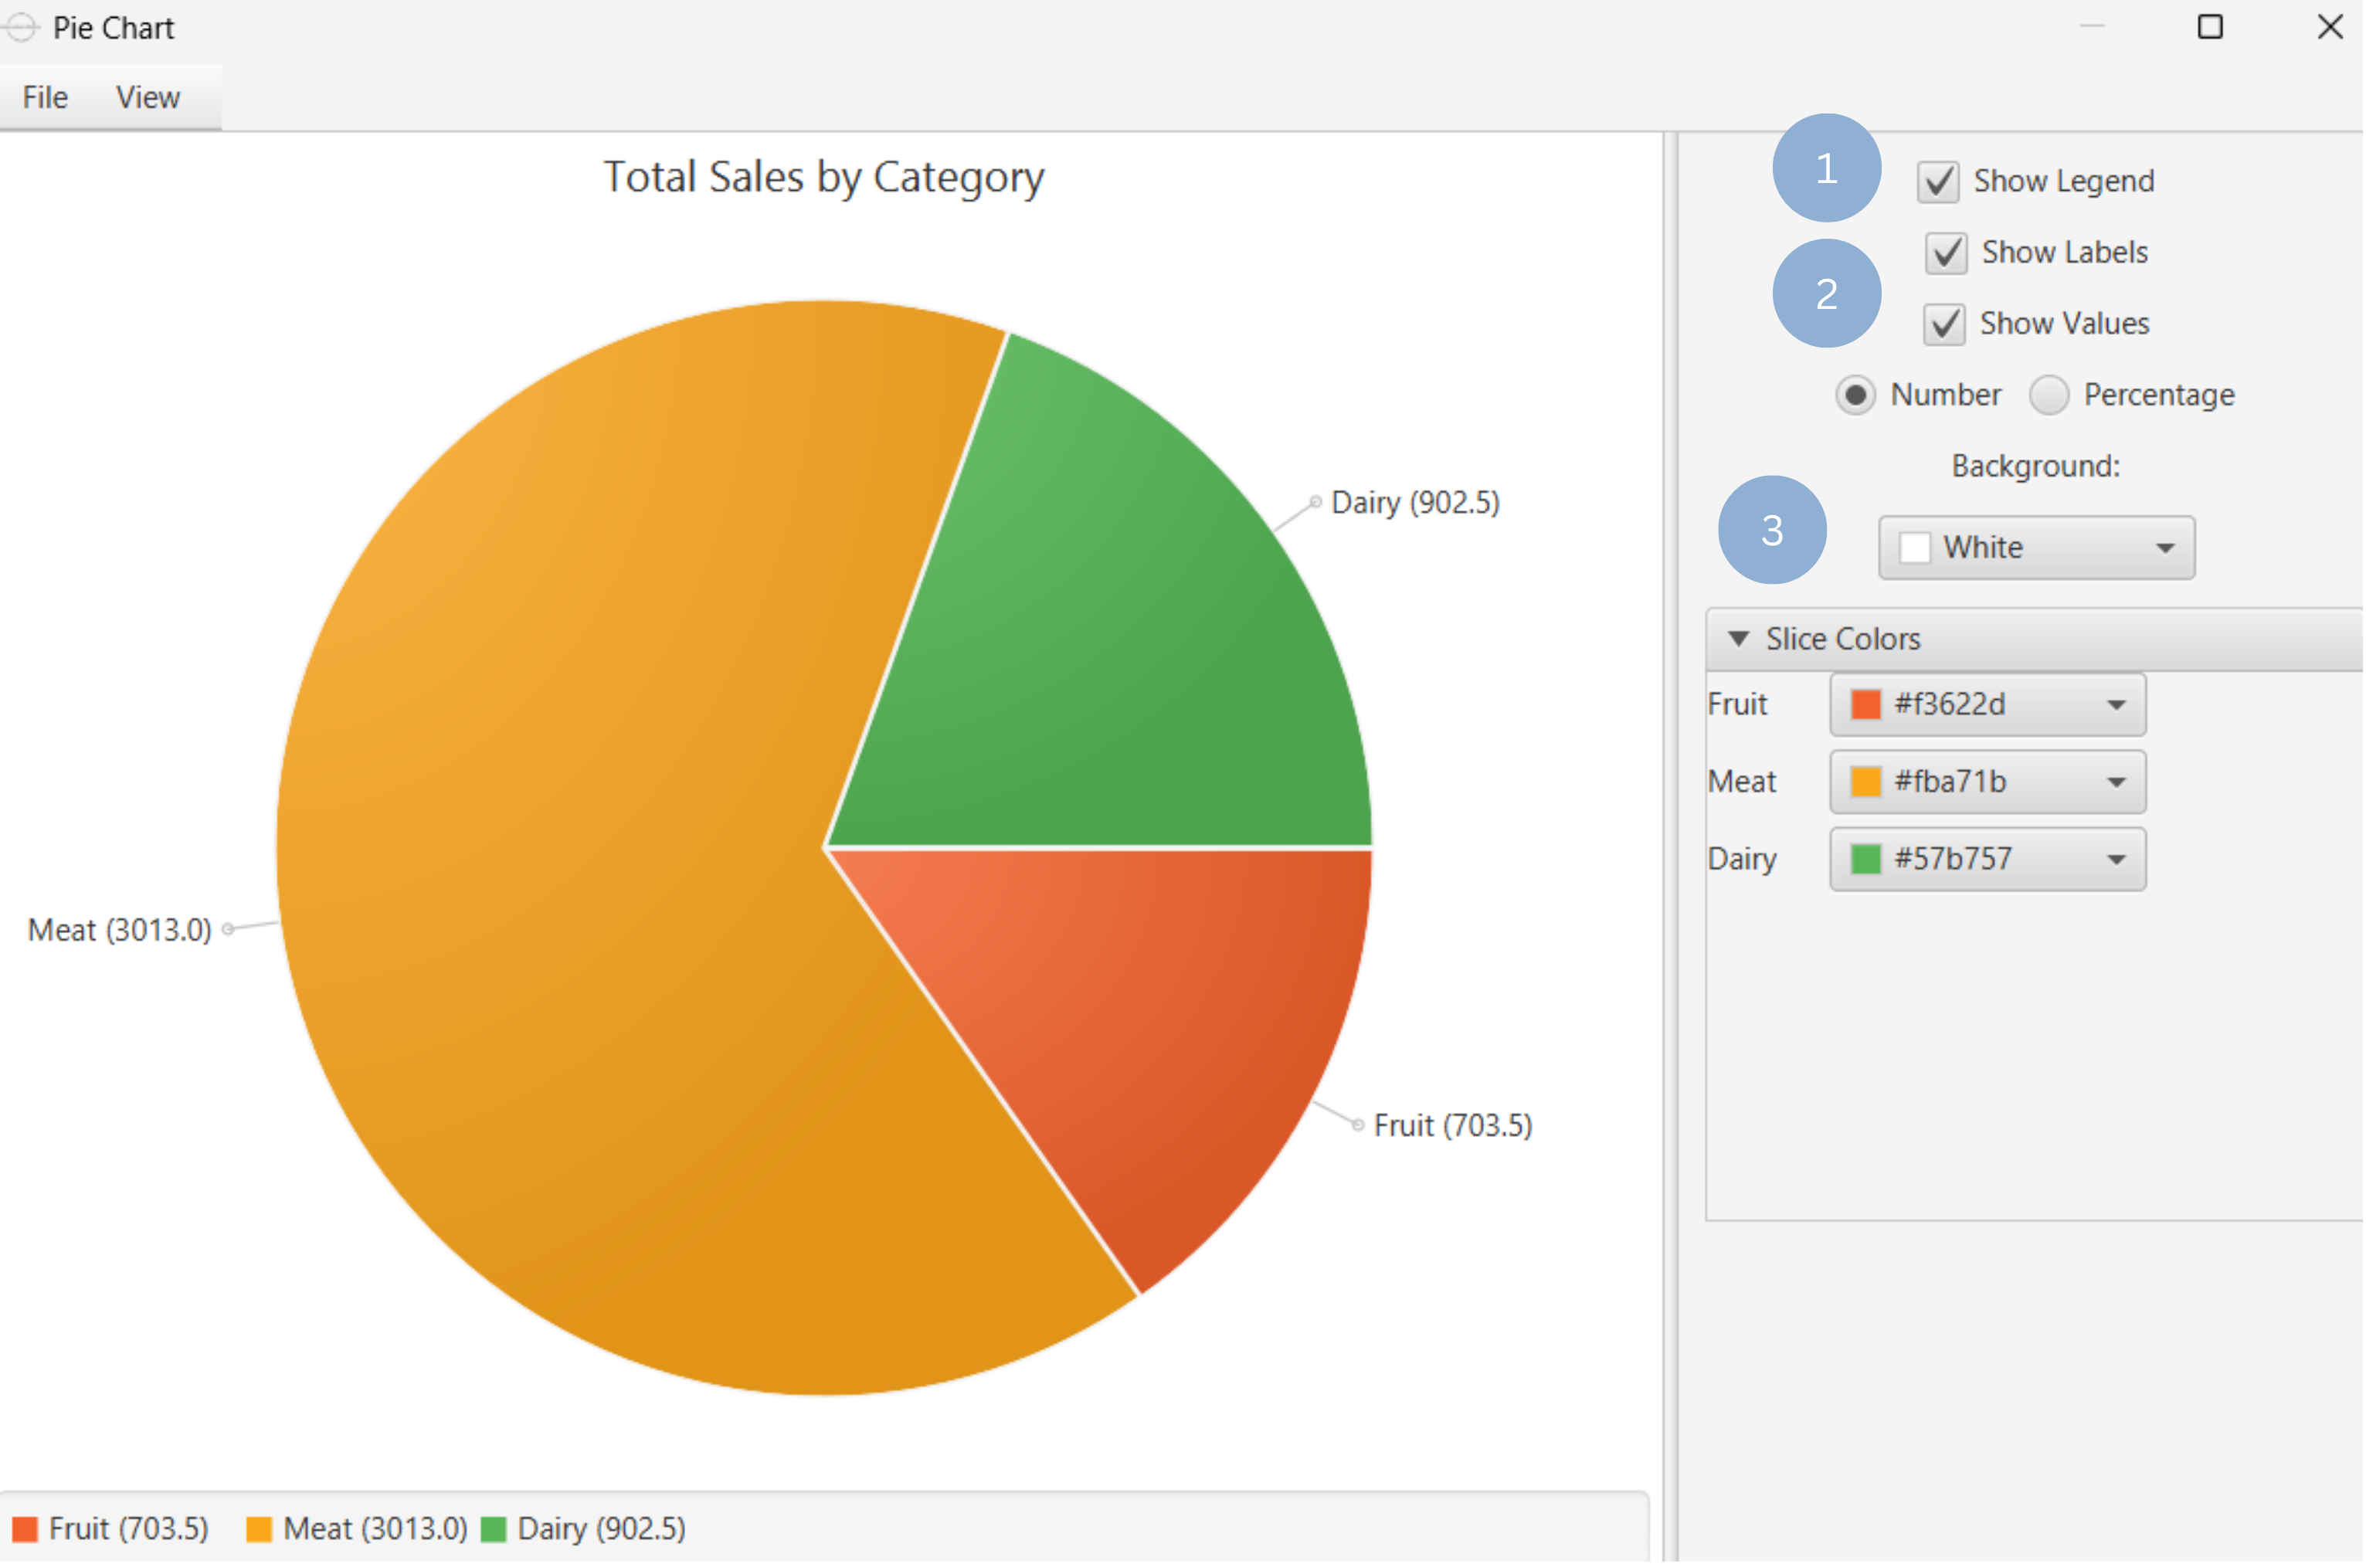The image size is (2366, 1564).
Task: Toggle the Show Legend checkbox
Action: [1939, 181]
